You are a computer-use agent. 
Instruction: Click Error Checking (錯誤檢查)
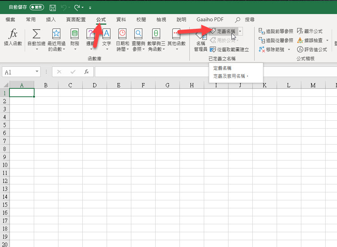pyautogui.click(x=310, y=40)
